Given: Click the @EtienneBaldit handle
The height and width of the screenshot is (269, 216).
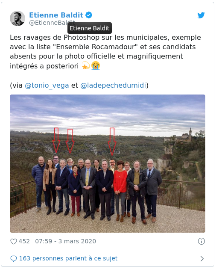Looking at the screenshot, I should tap(52, 23).
